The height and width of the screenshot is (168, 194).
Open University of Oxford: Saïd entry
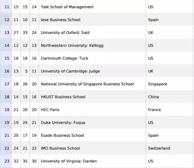[x=65, y=32]
